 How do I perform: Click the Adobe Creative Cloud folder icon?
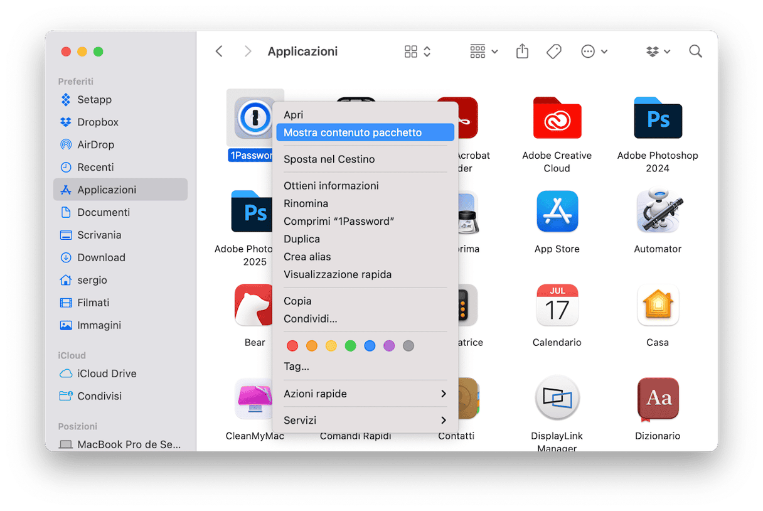pyautogui.click(x=557, y=119)
